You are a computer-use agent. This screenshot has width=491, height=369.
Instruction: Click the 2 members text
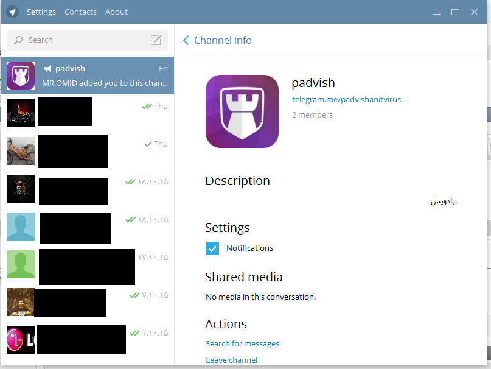coord(312,114)
